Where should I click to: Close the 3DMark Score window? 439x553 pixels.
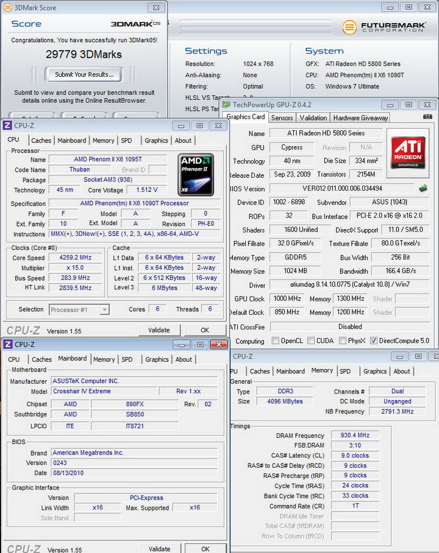[155, 7]
